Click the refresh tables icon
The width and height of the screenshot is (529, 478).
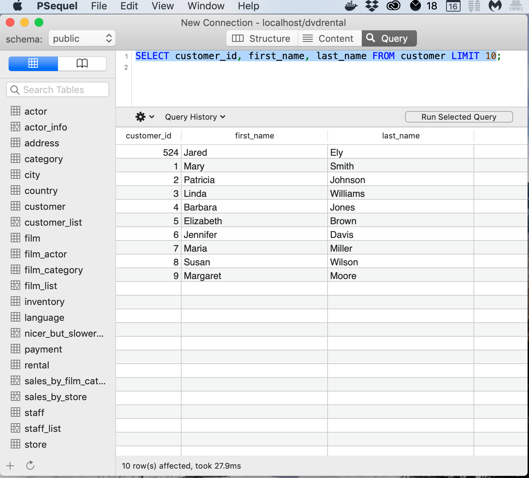(x=30, y=465)
